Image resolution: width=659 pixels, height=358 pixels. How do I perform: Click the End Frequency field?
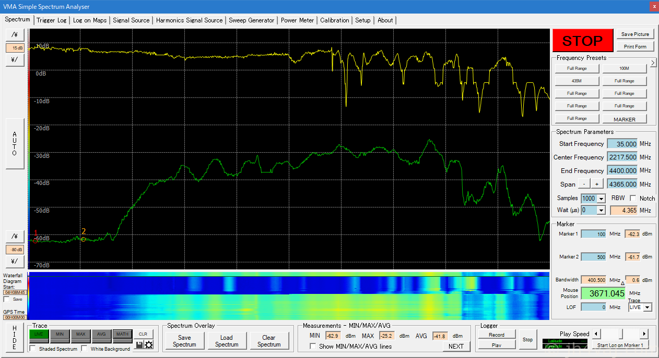(622, 171)
